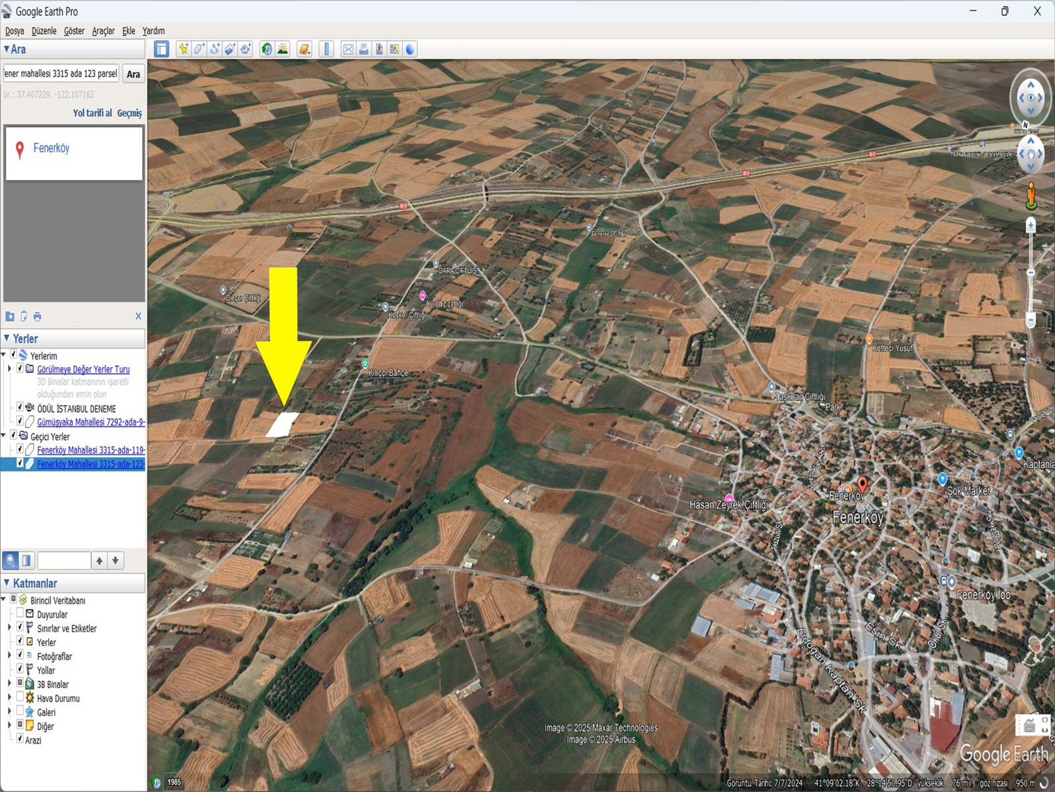Toggle the sidebar panel icon
The height and width of the screenshot is (792, 1055).
[162, 49]
